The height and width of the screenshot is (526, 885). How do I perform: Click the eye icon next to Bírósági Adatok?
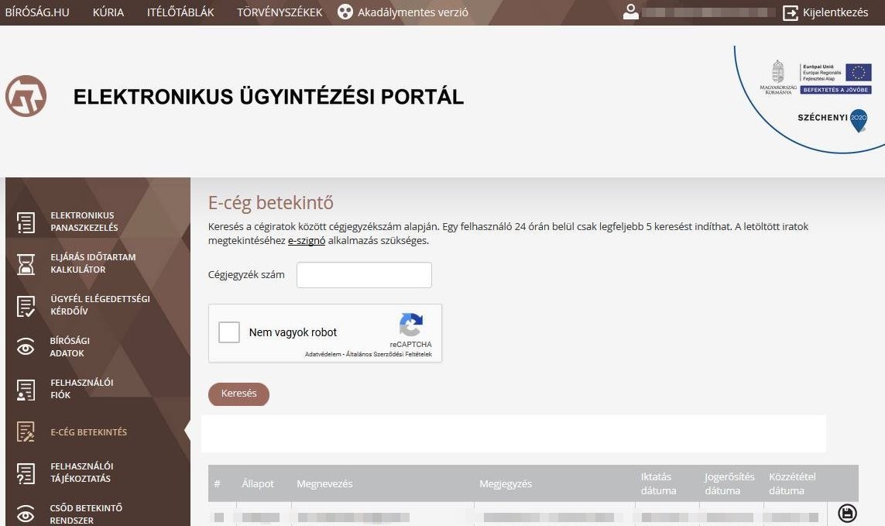pyautogui.click(x=26, y=347)
